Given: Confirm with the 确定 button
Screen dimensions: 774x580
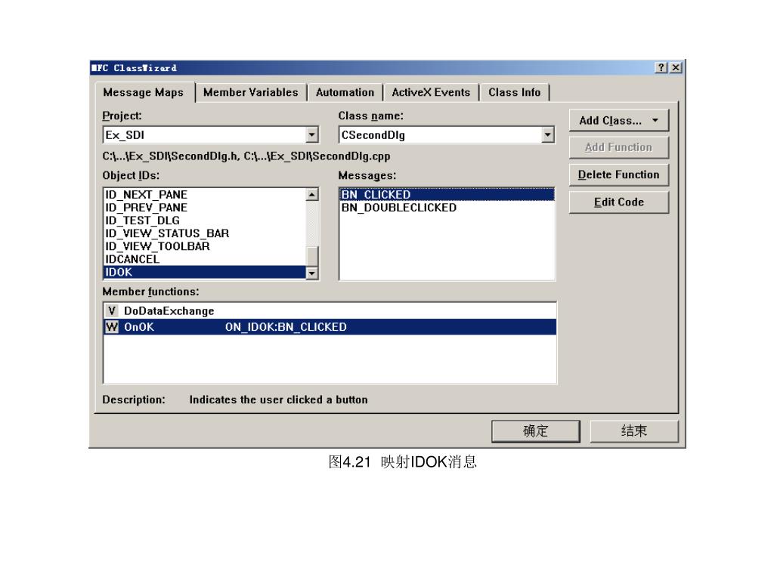Looking at the screenshot, I should pyautogui.click(x=536, y=431).
